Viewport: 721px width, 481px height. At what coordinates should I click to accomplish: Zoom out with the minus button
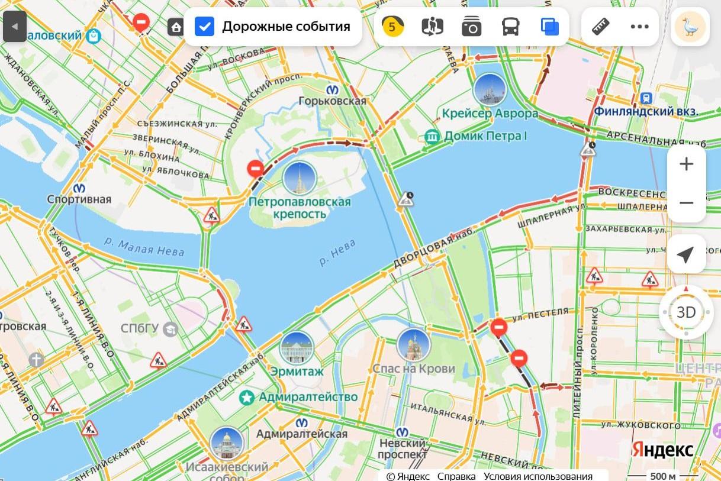(686, 203)
